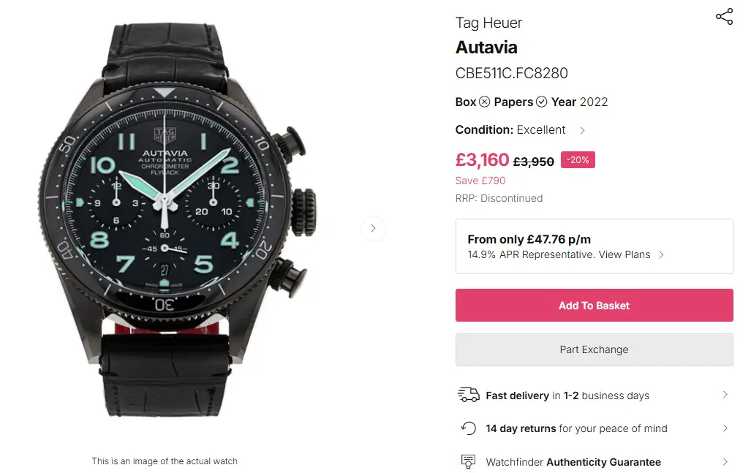Click the Autavia model title
751x473 pixels.
486,48
